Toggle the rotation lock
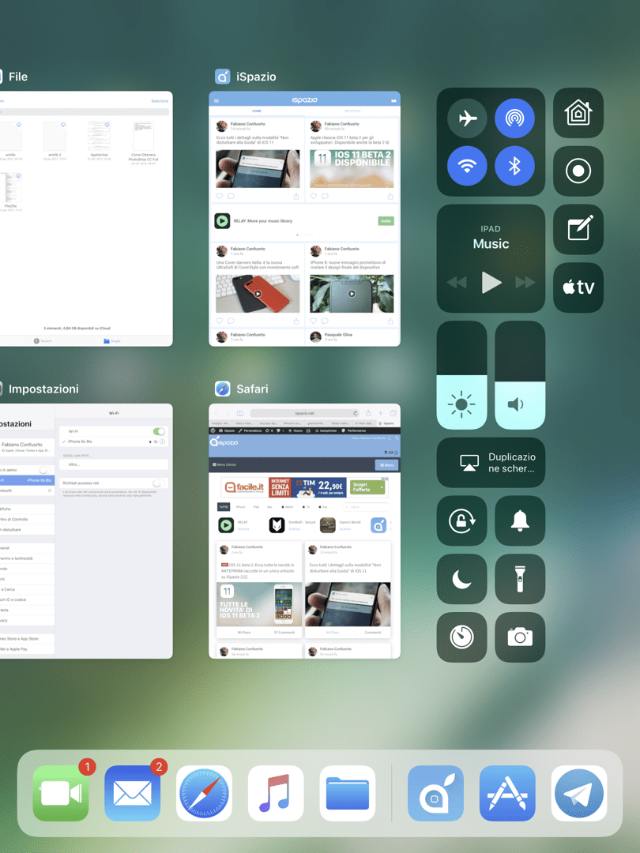640x853 pixels. point(461,520)
